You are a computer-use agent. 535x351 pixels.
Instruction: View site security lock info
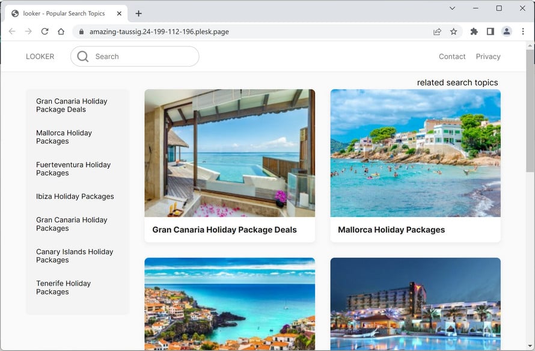[x=81, y=32]
